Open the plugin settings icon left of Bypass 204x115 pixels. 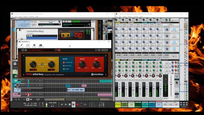[x=96, y=50]
